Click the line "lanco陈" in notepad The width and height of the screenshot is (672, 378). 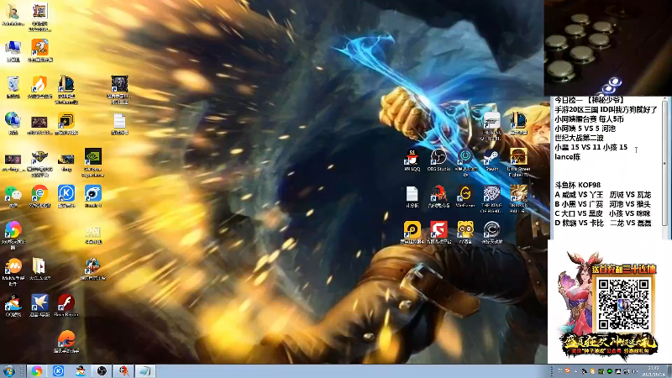tap(567, 157)
